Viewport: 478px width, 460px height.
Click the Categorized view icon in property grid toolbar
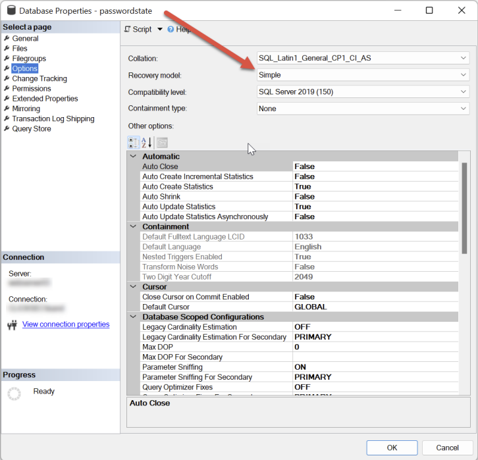pos(134,143)
